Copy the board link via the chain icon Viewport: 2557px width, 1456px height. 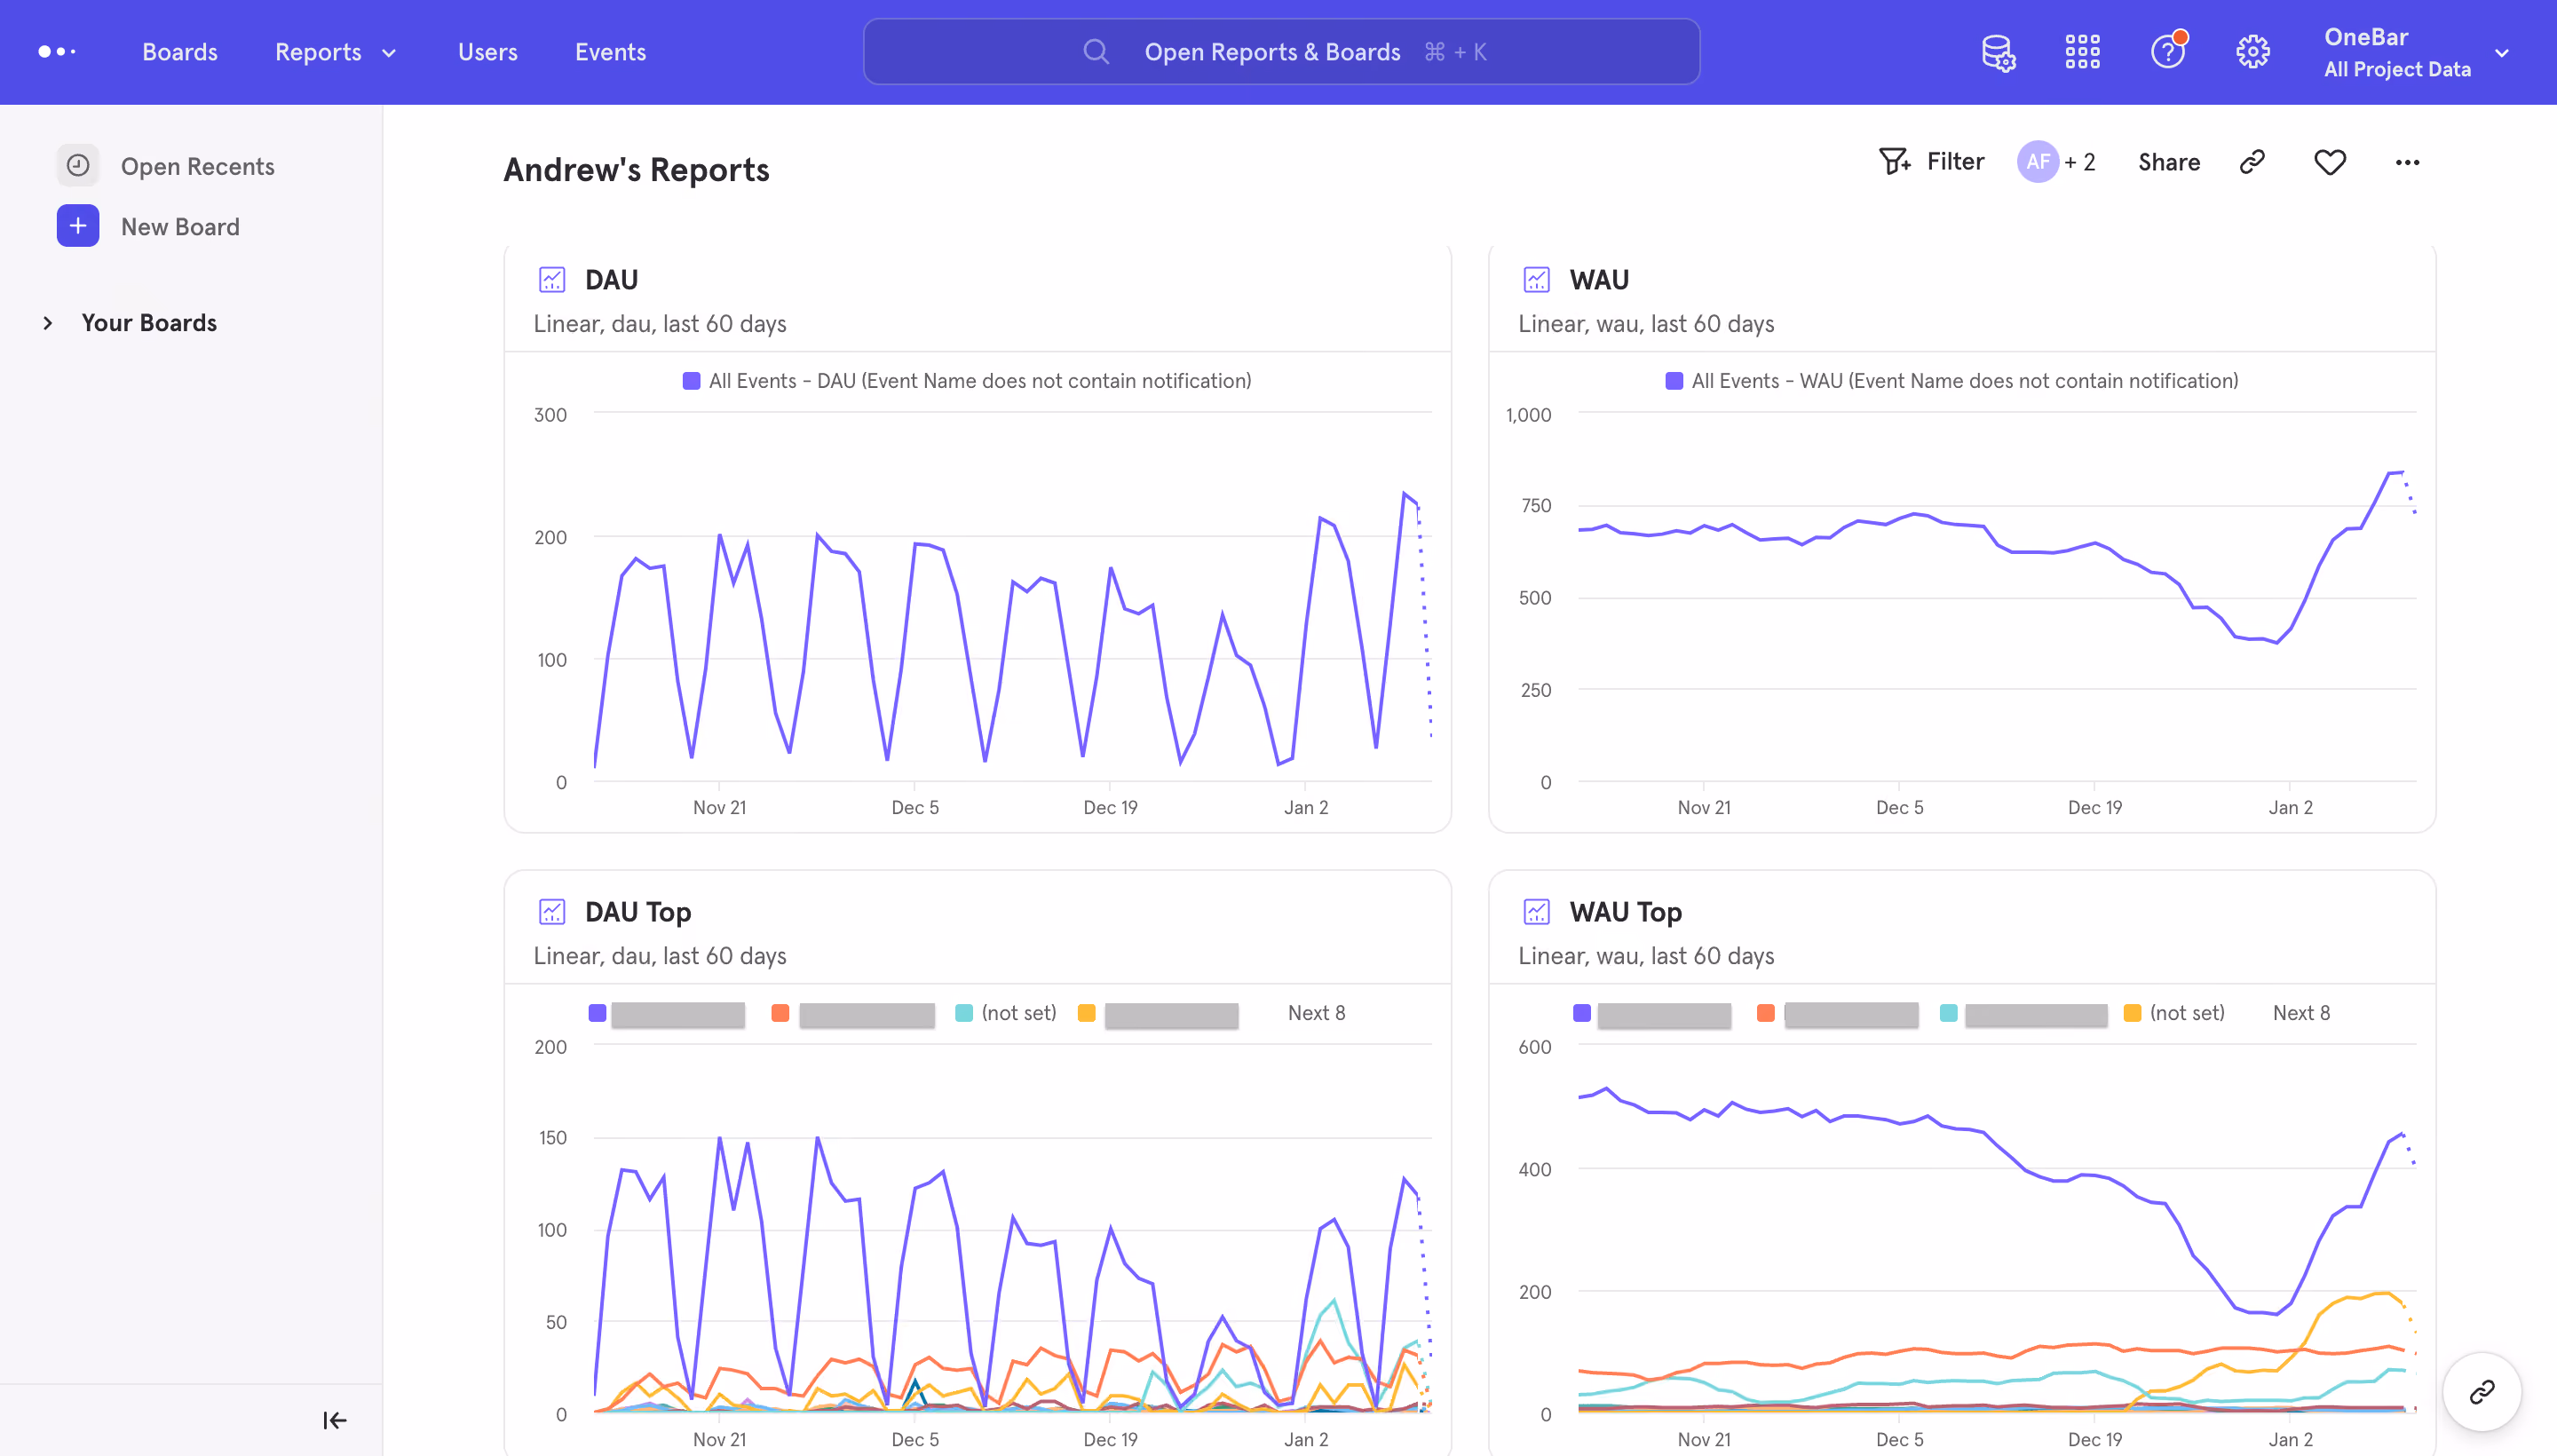2252,162
